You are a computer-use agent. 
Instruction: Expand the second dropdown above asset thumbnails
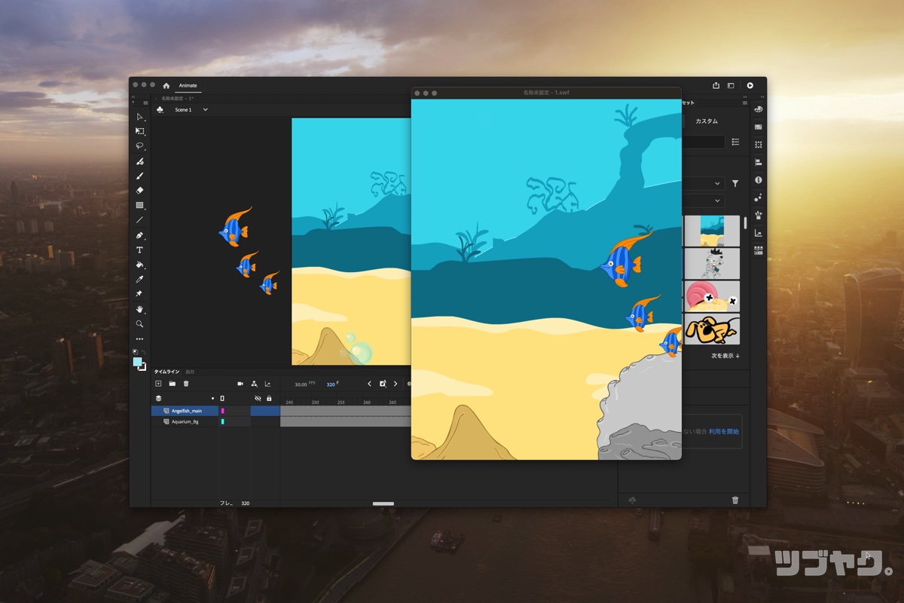tap(717, 201)
